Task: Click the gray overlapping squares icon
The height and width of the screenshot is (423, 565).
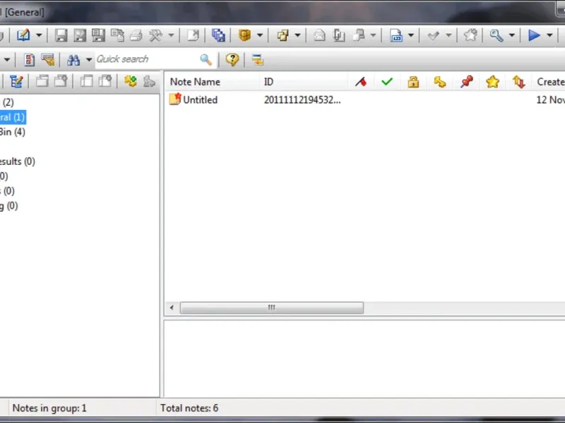Action: (359, 35)
